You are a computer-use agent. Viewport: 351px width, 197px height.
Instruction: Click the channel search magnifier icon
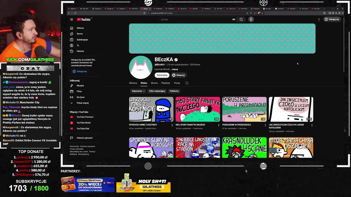tap(187, 83)
